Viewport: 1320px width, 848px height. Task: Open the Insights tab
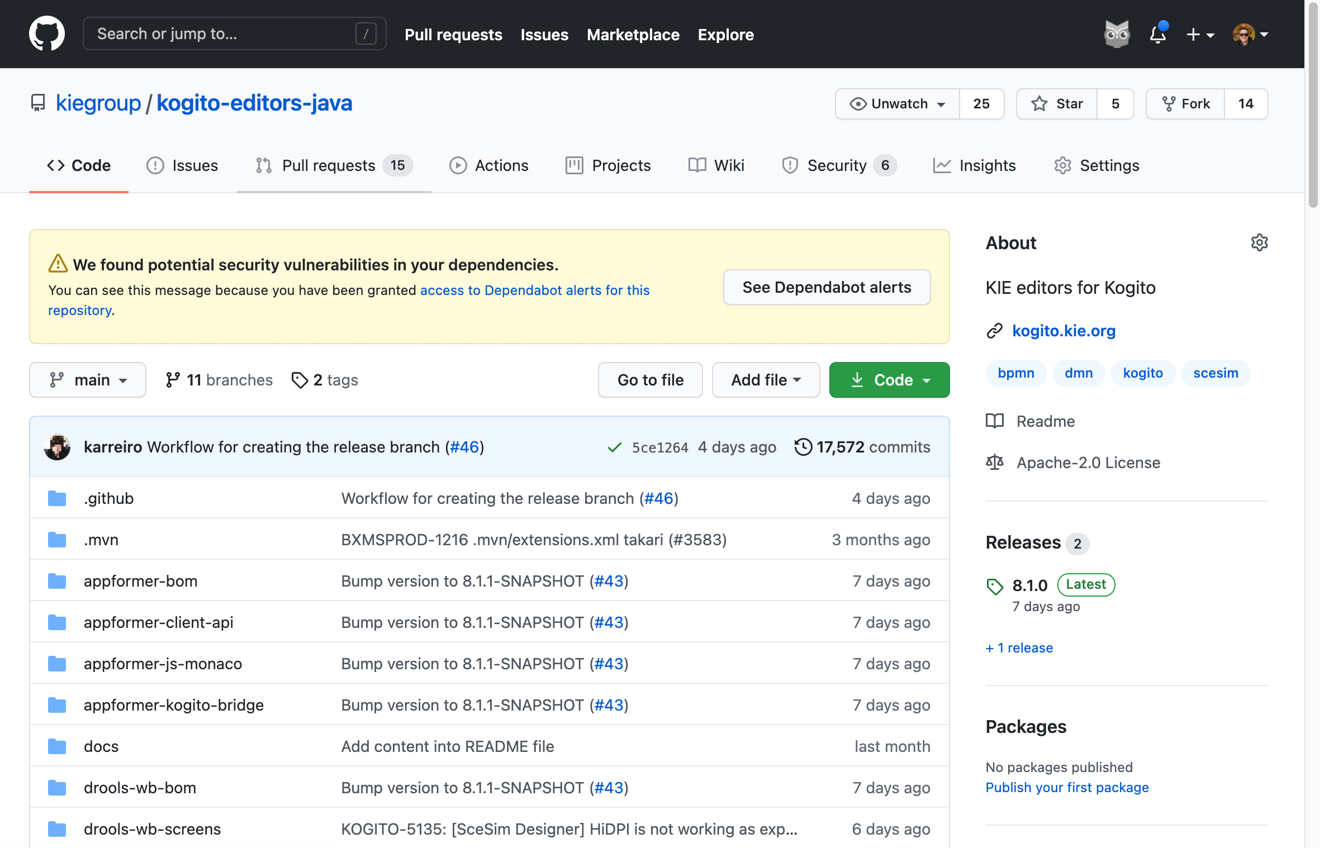pos(975,165)
